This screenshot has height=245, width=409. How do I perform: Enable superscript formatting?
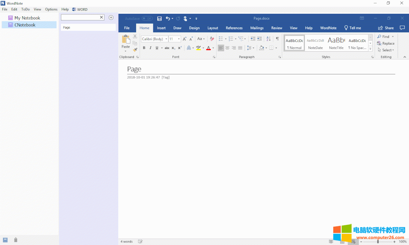(x=179, y=48)
